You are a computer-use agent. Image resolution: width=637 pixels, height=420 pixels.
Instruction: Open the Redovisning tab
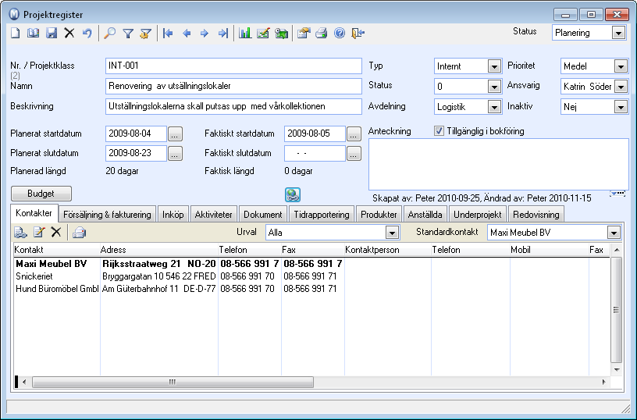pos(536,215)
